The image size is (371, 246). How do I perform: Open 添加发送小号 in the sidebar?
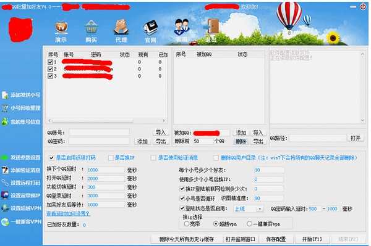tap(21, 95)
